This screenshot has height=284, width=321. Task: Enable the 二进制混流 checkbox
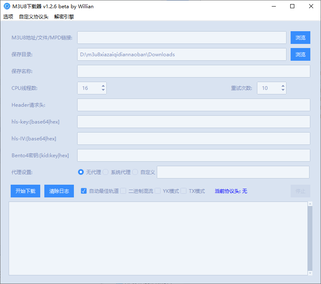[x=123, y=191]
